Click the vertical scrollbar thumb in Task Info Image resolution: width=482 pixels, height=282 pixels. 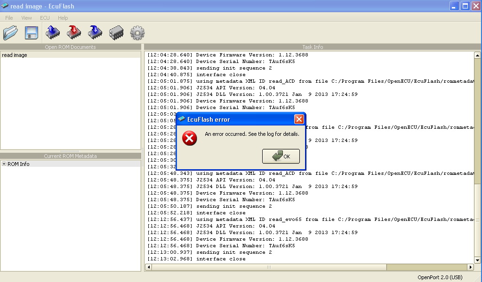477,220
